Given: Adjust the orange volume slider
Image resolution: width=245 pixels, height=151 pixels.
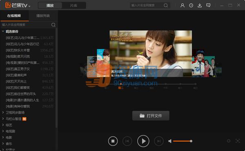Looking at the screenshot, I should pyautogui.click(x=183, y=141).
